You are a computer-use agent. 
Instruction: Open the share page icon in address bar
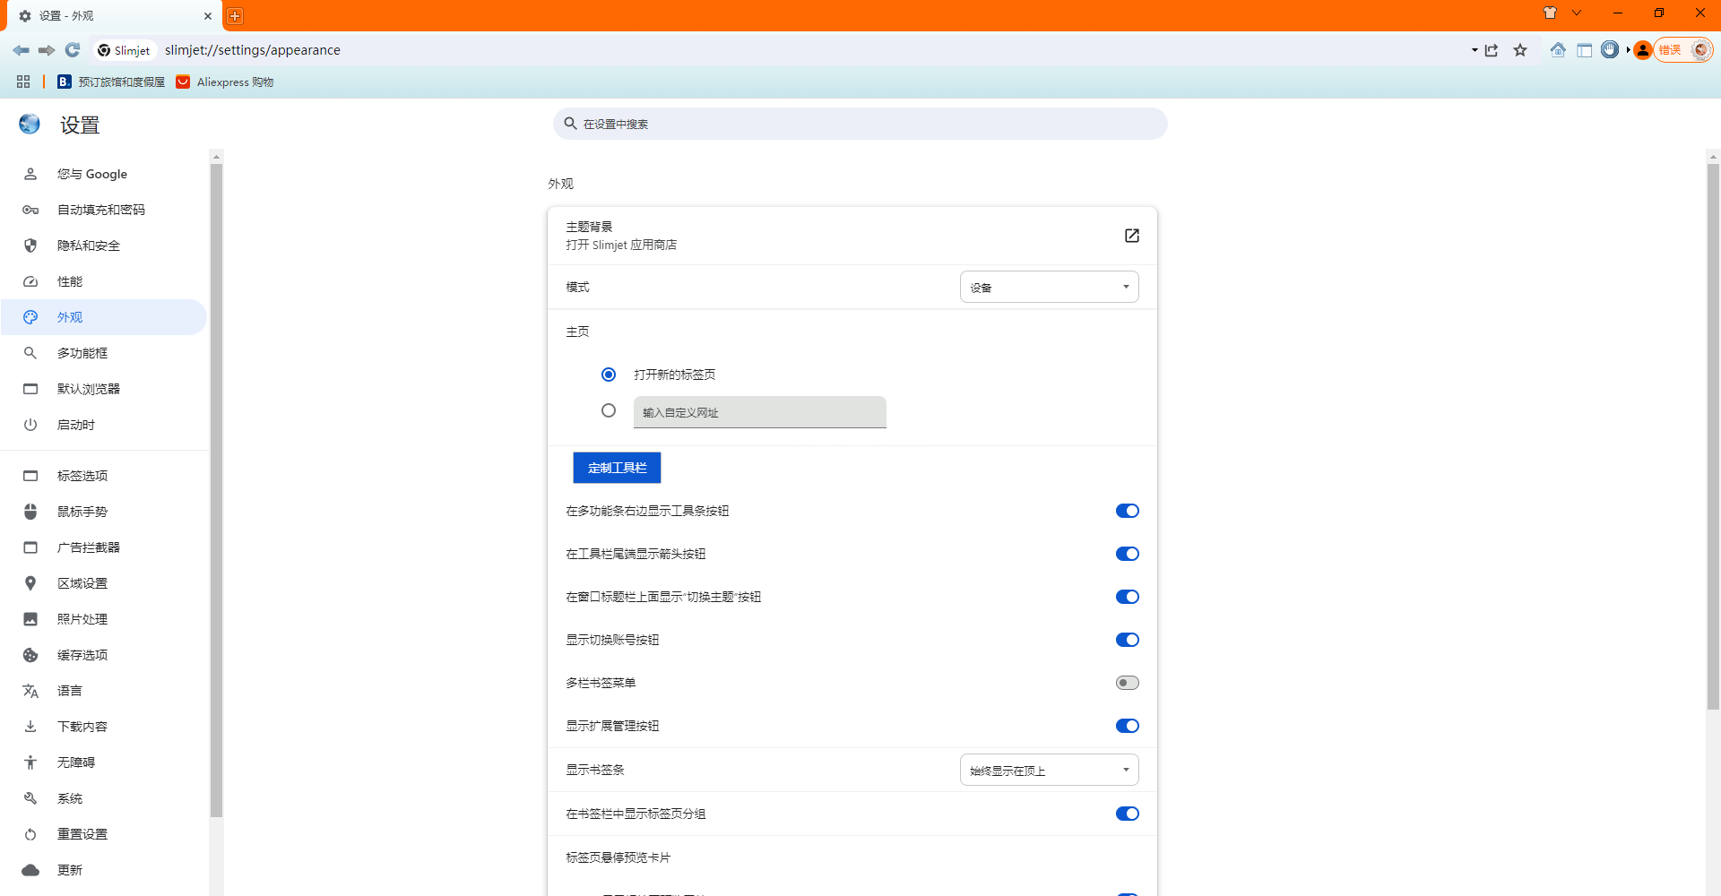pyautogui.click(x=1492, y=50)
